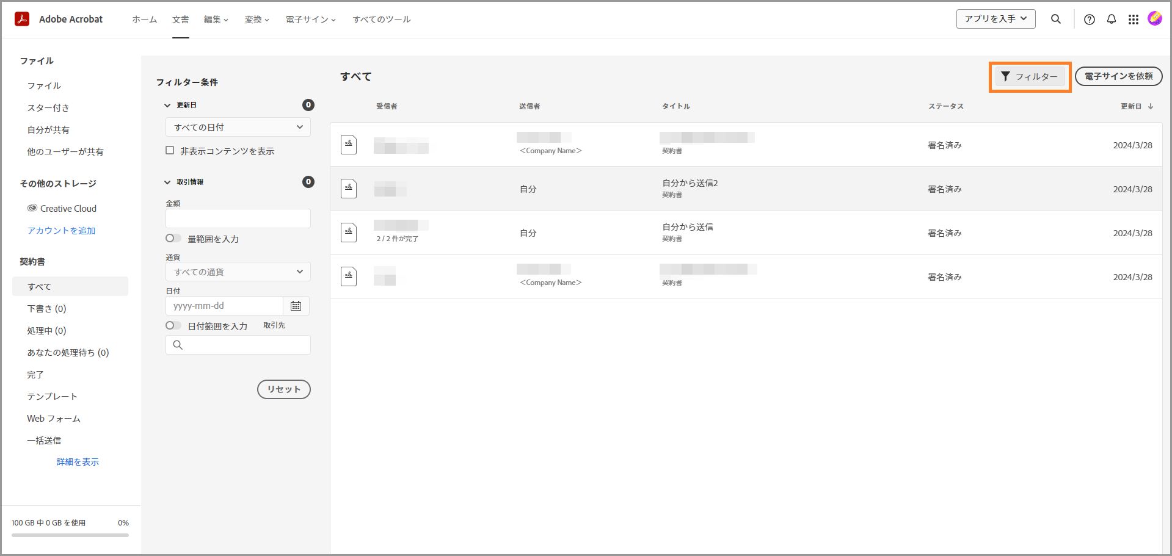
Task: Enable the 量範囲を入力 toggle
Action: tap(173, 239)
